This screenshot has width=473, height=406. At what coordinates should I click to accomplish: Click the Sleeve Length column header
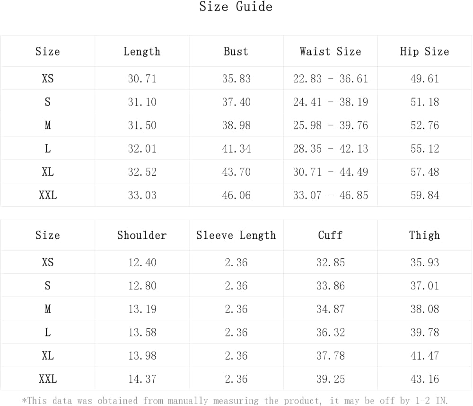(x=236, y=235)
